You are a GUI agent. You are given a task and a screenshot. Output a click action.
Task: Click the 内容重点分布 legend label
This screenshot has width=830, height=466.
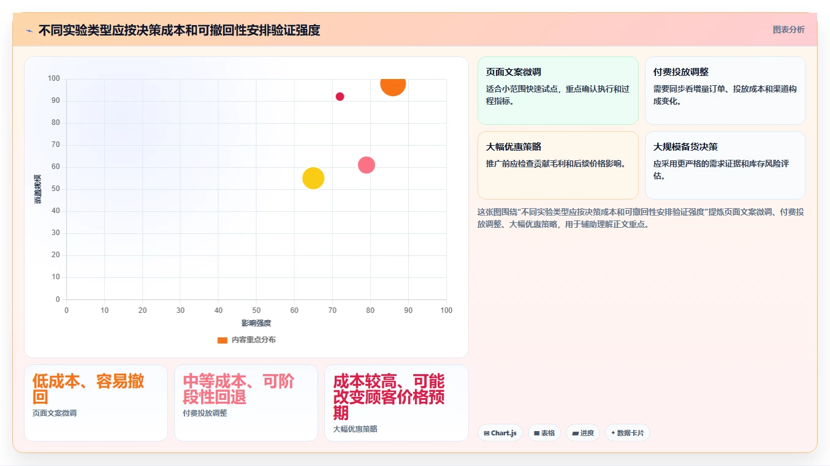[253, 340]
